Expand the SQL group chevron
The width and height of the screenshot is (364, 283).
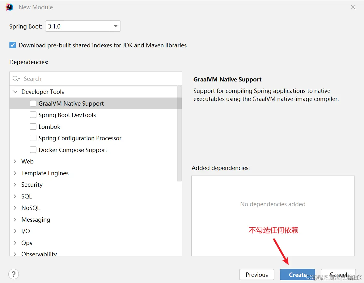point(15,196)
